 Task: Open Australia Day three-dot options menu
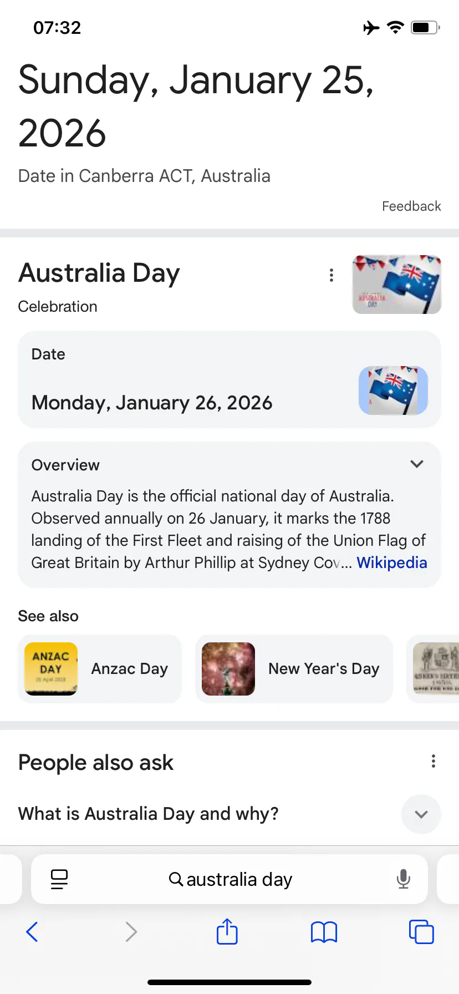point(331,275)
